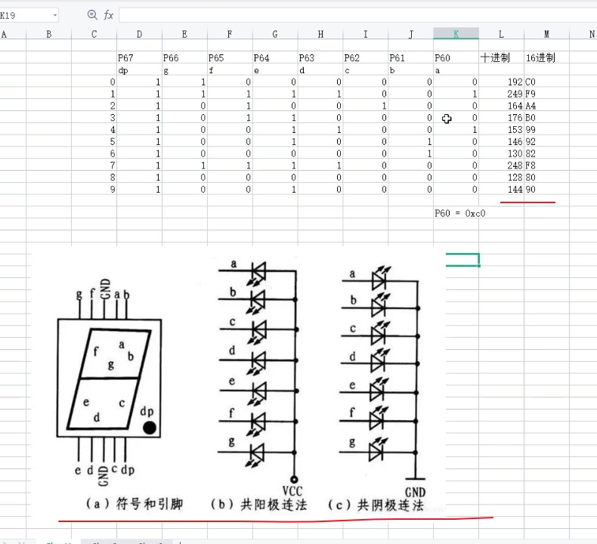
Task: Select the header cell labeled P60
Action: click(x=456, y=58)
